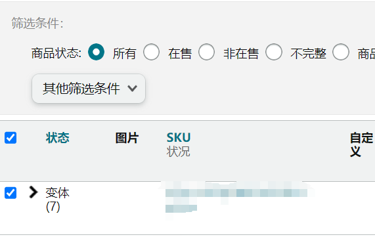Sort by the SKU column header
The height and width of the screenshot is (237, 375).
pyautogui.click(x=179, y=137)
